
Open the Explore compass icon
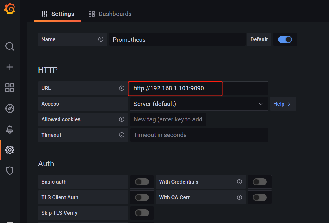pos(10,108)
